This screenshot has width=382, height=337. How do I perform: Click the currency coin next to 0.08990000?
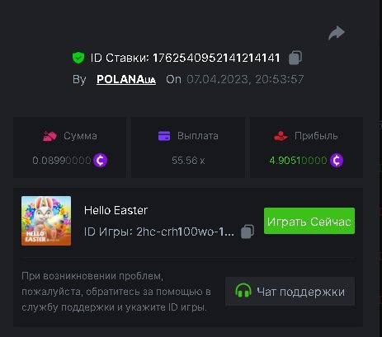pyautogui.click(x=100, y=161)
